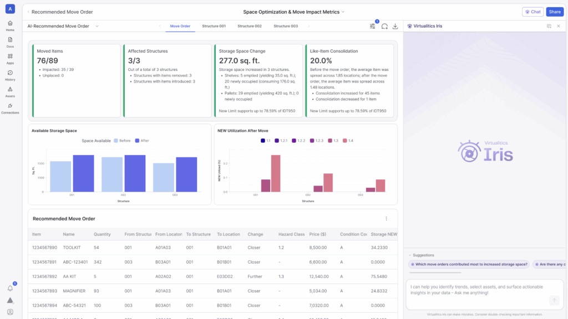Viewport: 568px width, 319px height.
Task: Open Assets in the sidebar
Action: [x=10, y=92]
